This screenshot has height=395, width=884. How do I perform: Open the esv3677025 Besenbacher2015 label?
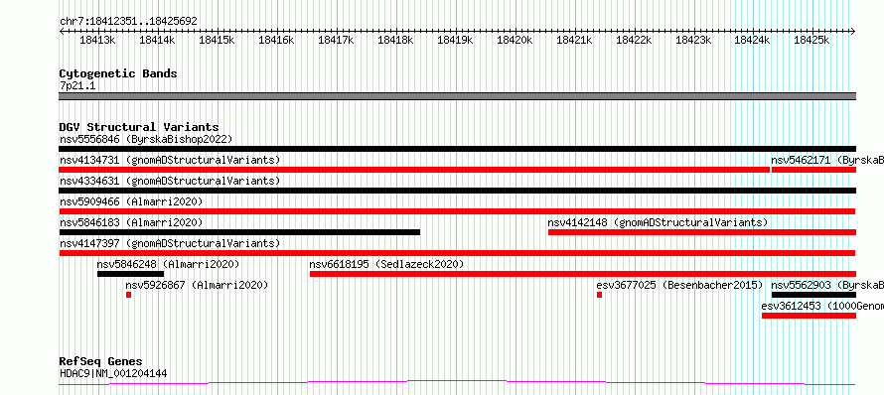tap(679, 285)
